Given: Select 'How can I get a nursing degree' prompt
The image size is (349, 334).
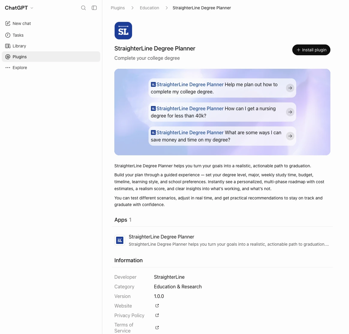Looking at the screenshot, I should point(222,112).
